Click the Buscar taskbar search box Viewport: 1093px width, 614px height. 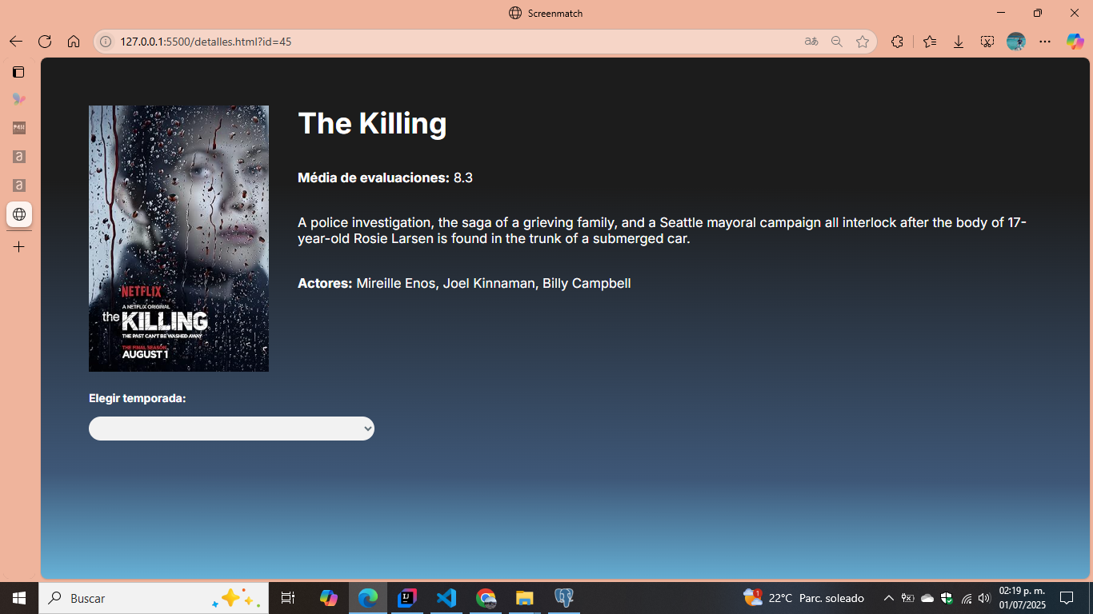click(x=154, y=598)
